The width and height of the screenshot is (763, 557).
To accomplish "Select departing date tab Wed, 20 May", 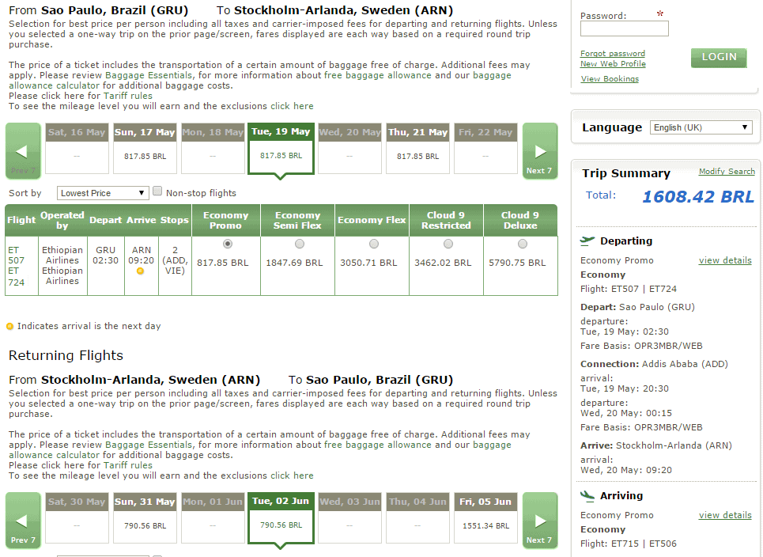I will tap(349, 149).
